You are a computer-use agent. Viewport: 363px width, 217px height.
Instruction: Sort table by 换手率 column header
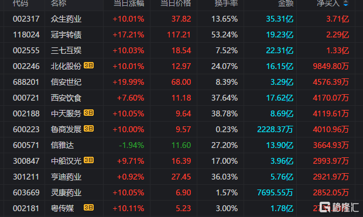[226, 4]
